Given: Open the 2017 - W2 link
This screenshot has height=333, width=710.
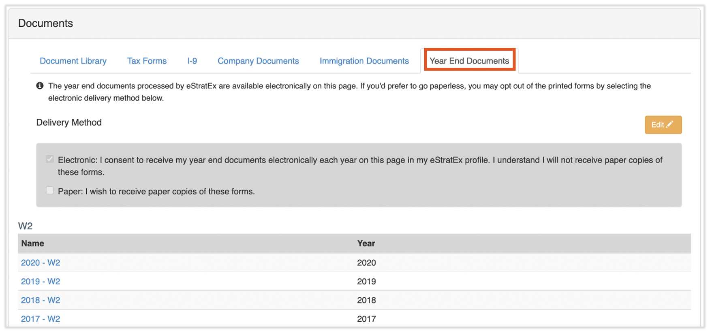Looking at the screenshot, I should (41, 319).
